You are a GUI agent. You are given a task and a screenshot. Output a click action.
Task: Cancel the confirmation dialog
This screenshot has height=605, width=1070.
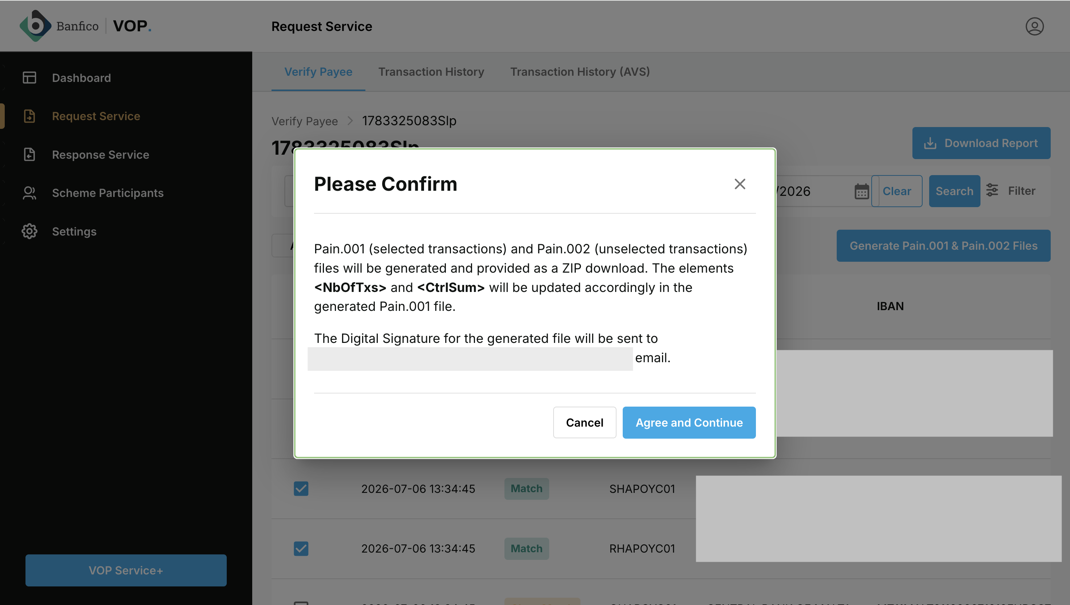(584, 422)
